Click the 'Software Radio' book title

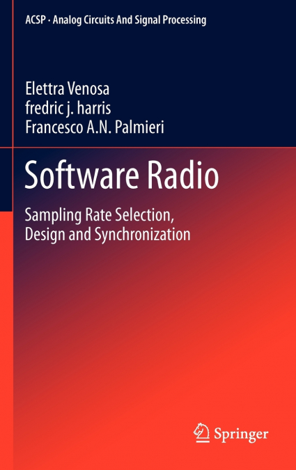122,175
